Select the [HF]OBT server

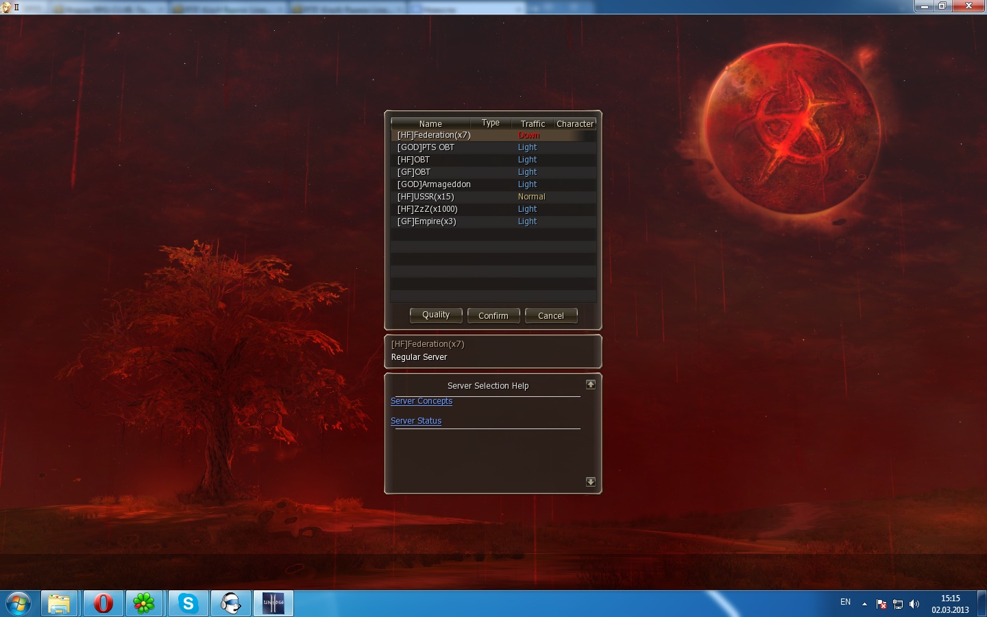point(493,160)
